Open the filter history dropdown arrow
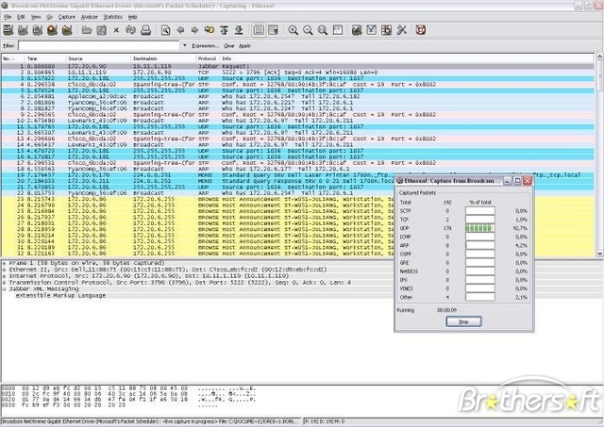 click(185, 46)
